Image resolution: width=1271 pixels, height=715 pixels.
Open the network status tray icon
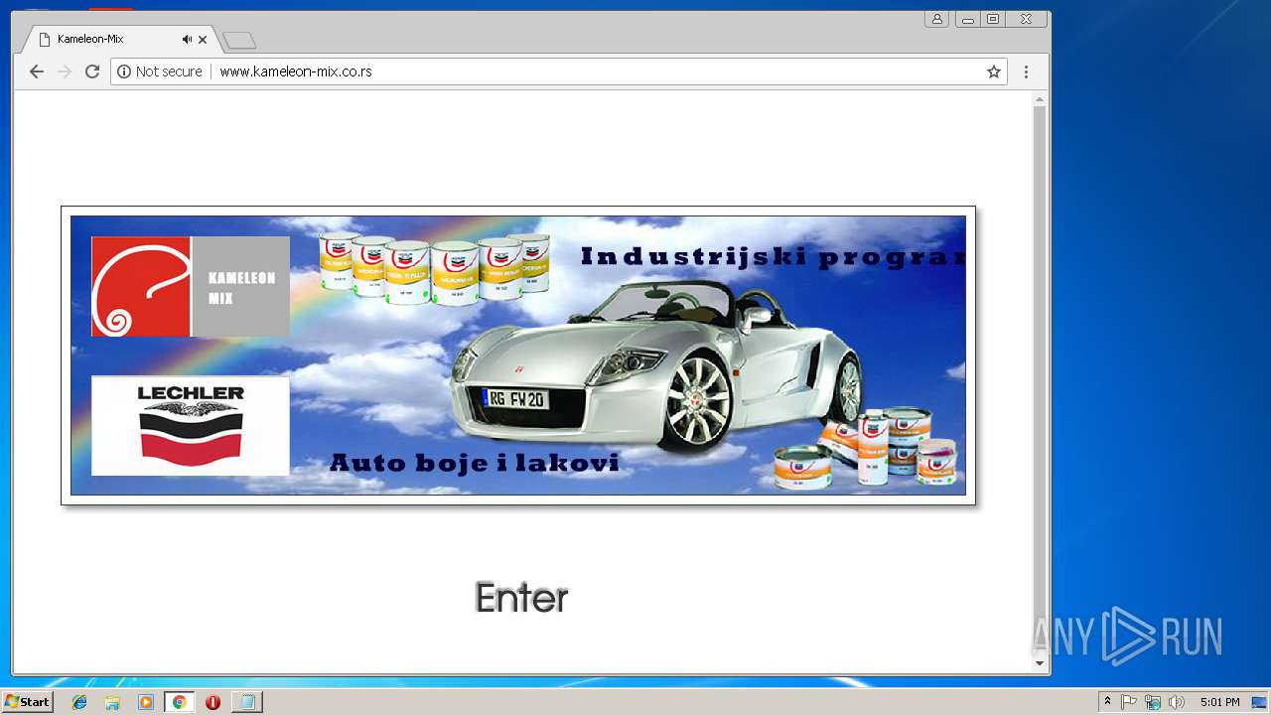1153,702
